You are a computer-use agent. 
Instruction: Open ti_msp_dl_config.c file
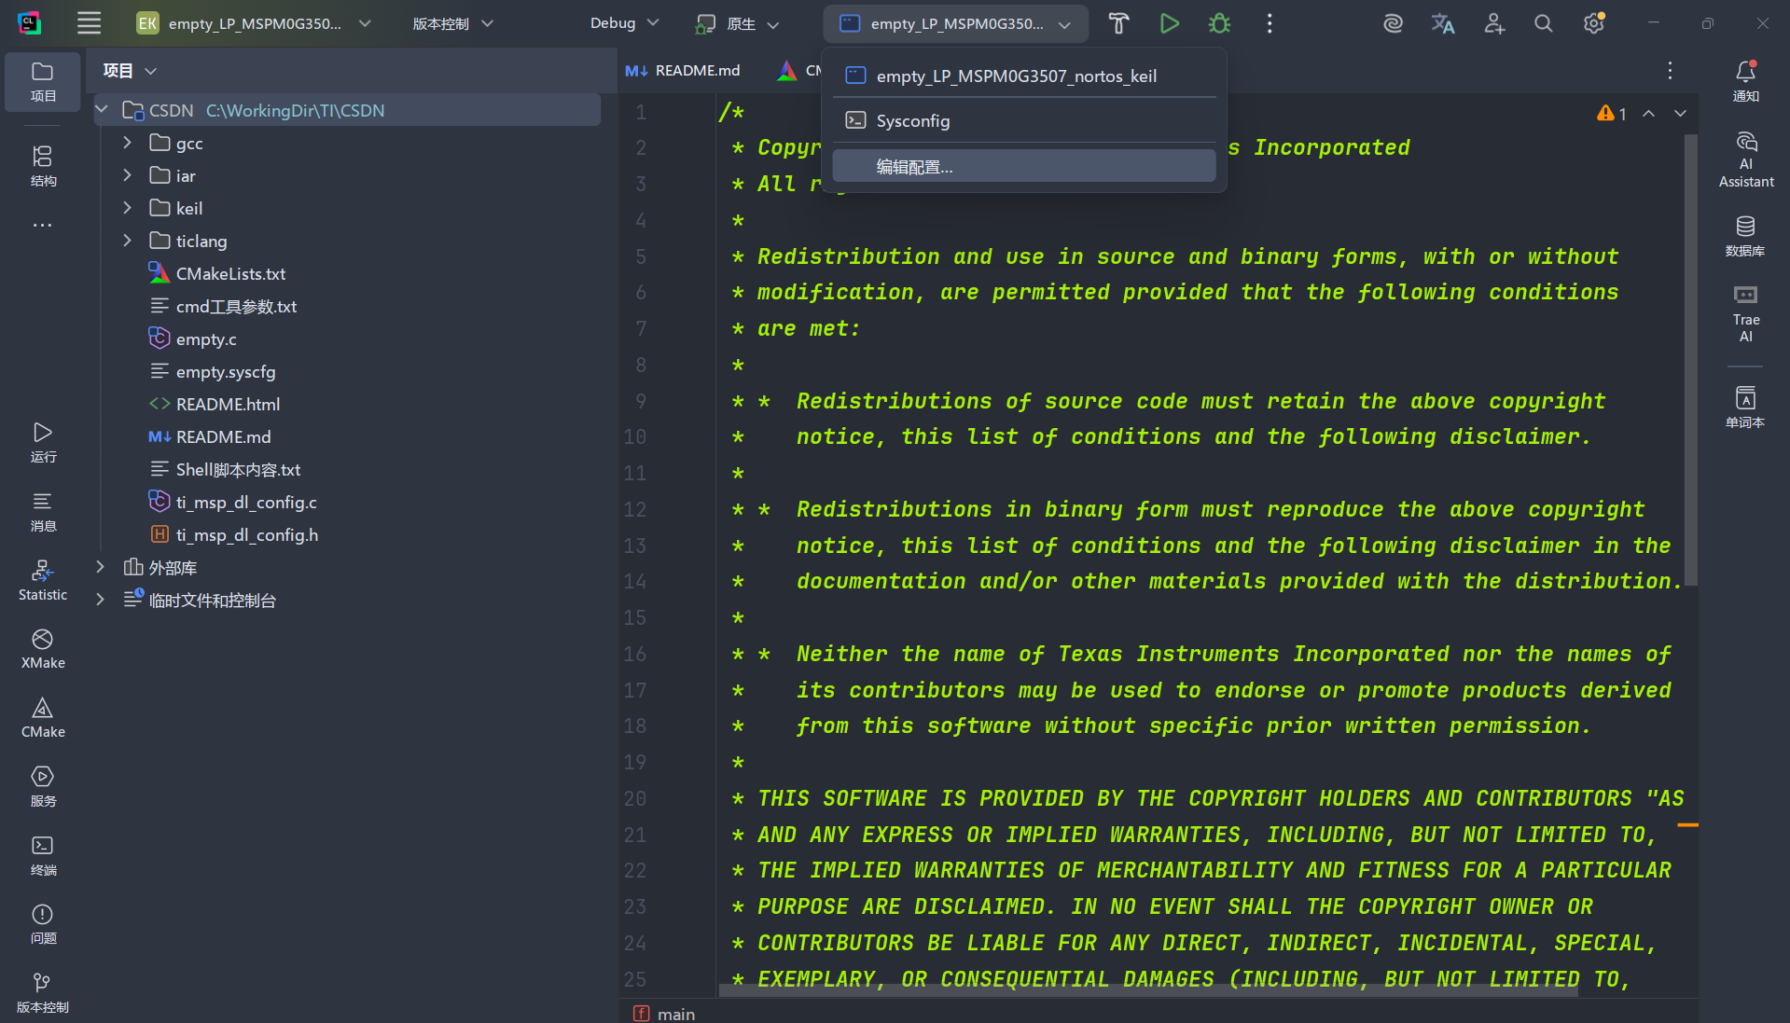(x=246, y=502)
